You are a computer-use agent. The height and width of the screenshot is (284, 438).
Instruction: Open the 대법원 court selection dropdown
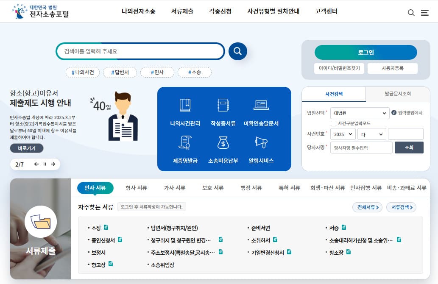pyautogui.click(x=359, y=113)
